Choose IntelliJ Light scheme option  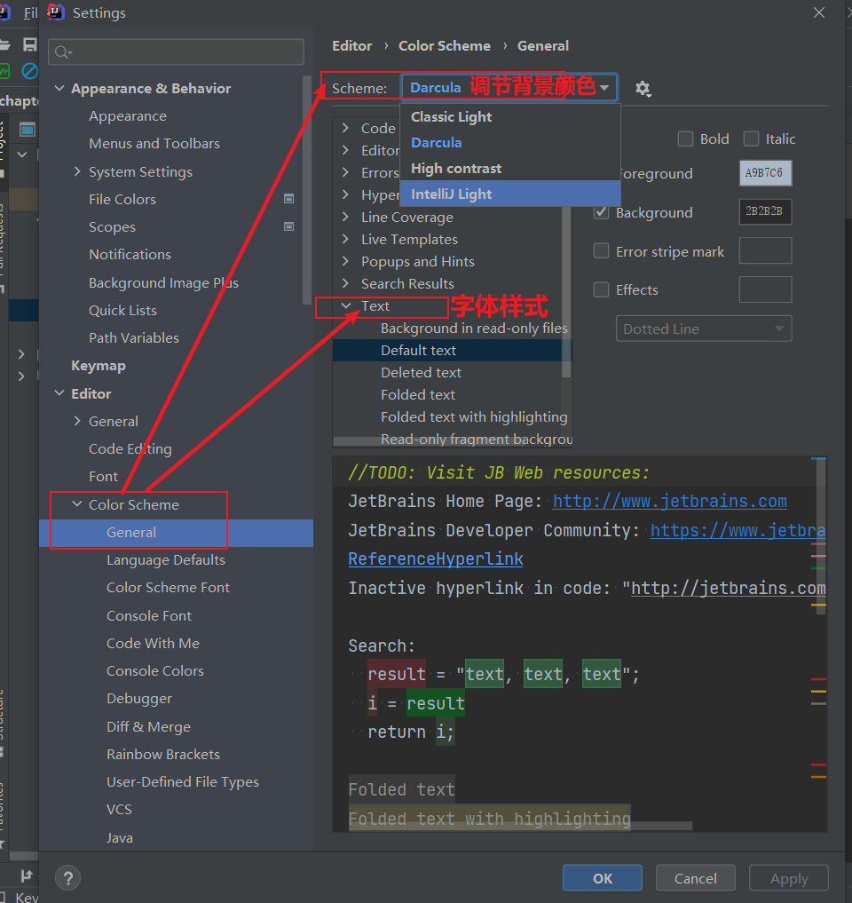point(510,194)
